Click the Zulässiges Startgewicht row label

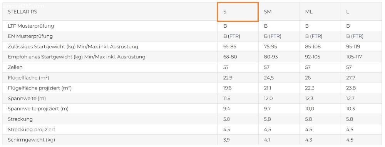coord(73,46)
